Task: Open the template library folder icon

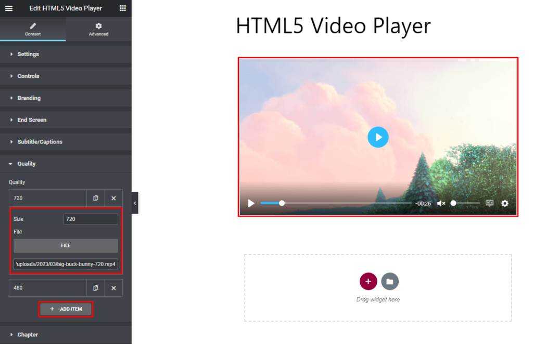Action: (x=390, y=281)
